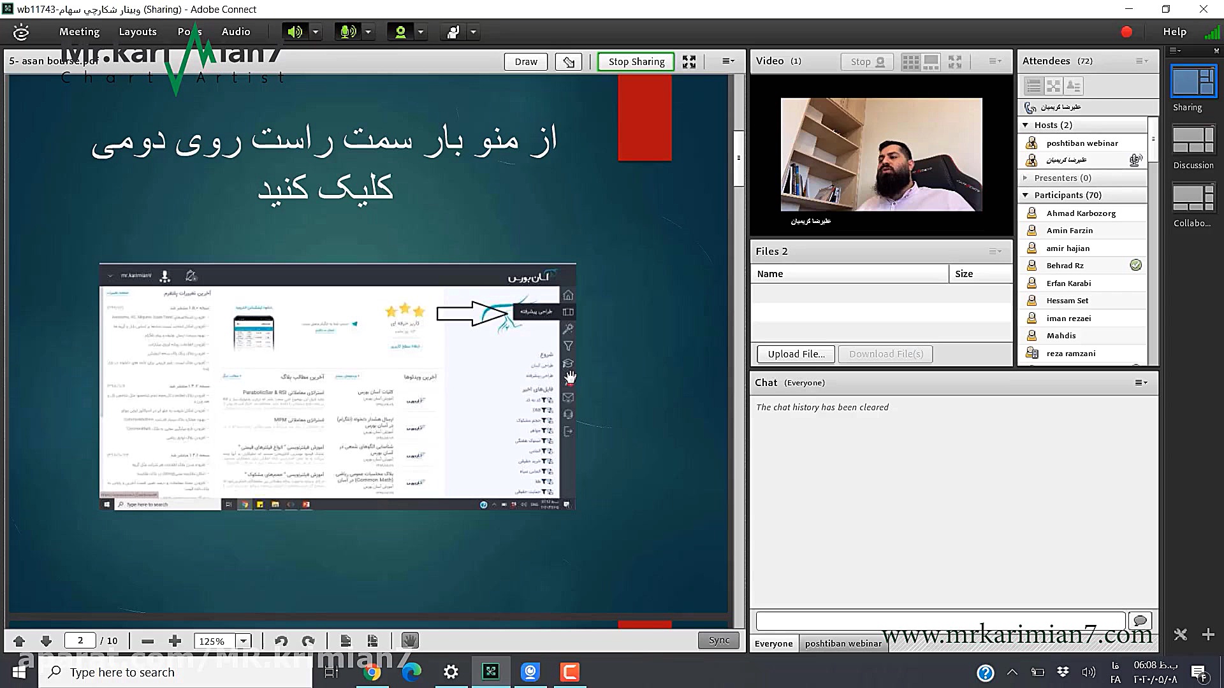
Task: Click the Stop Sharing button
Action: (x=636, y=62)
